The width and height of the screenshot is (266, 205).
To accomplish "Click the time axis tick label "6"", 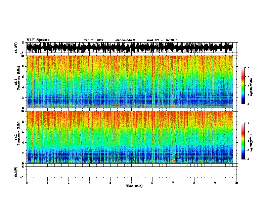I will (152, 183).
